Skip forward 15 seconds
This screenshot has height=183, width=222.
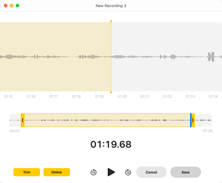pos(128,172)
